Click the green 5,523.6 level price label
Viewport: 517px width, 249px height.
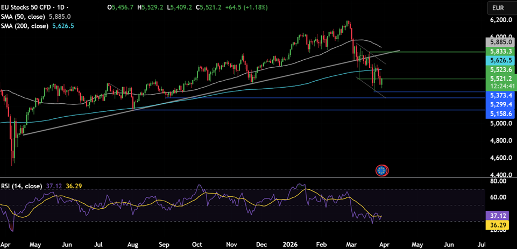[x=500, y=70]
